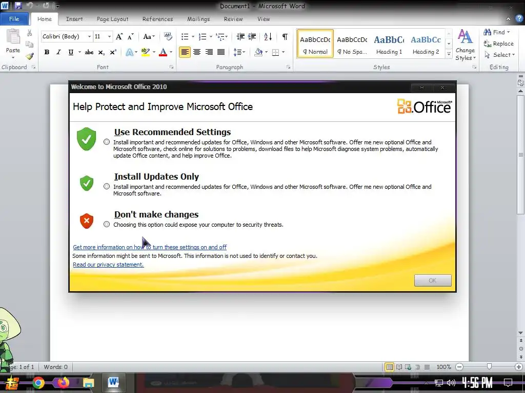Switch to the References tab
The width and height of the screenshot is (525, 393).
click(158, 19)
